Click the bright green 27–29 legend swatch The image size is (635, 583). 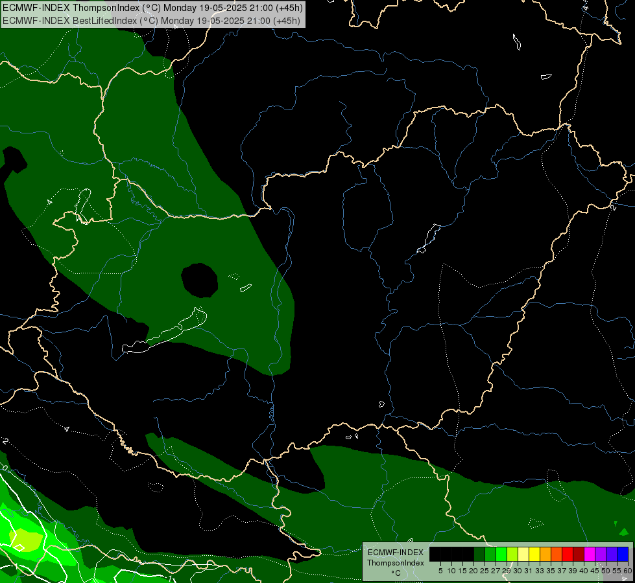pos(501,554)
